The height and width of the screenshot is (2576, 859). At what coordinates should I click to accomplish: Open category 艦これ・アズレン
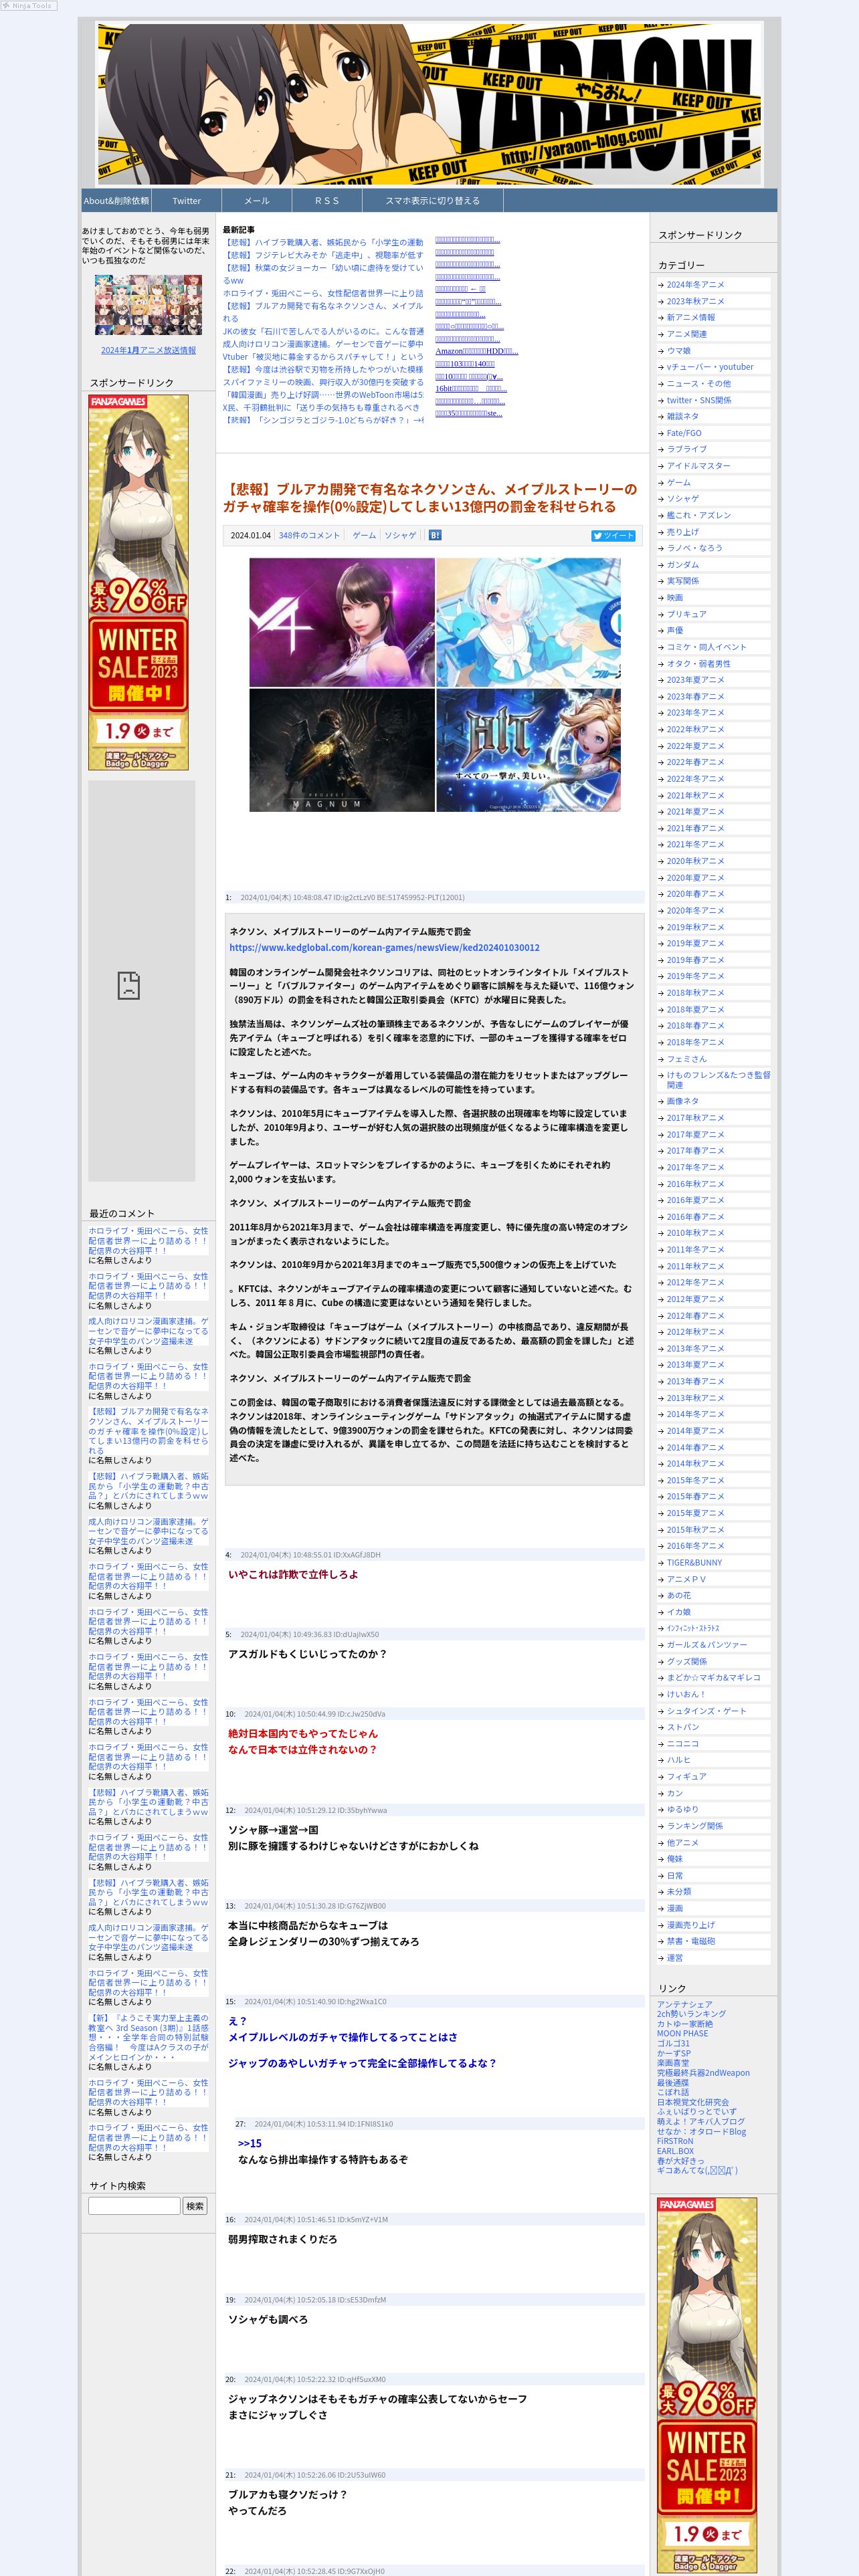point(699,515)
